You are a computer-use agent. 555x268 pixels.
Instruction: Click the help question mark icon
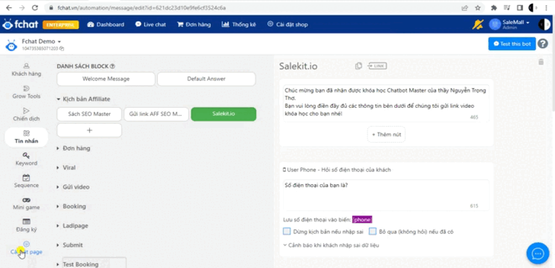pos(543,44)
